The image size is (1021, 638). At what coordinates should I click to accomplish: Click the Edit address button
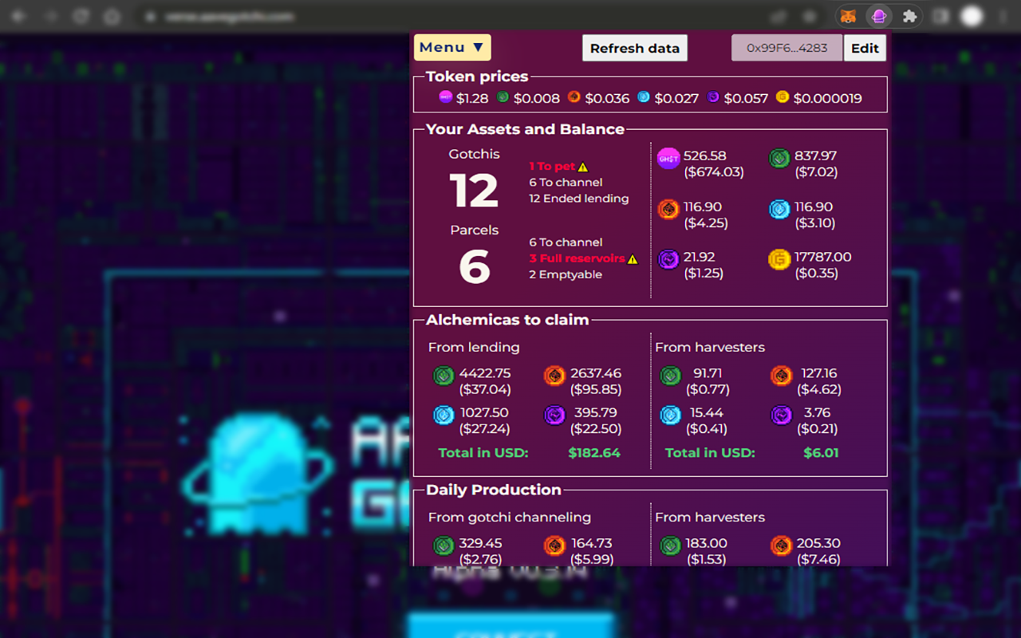tap(865, 49)
